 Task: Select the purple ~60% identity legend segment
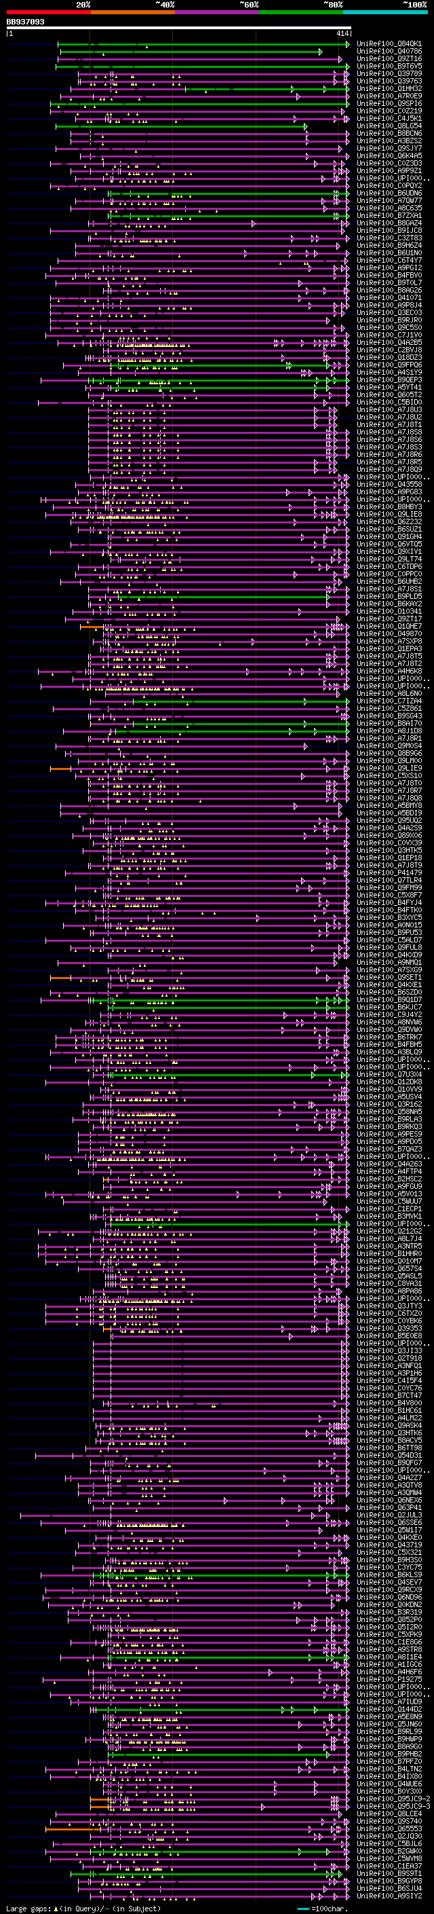coord(216,12)
